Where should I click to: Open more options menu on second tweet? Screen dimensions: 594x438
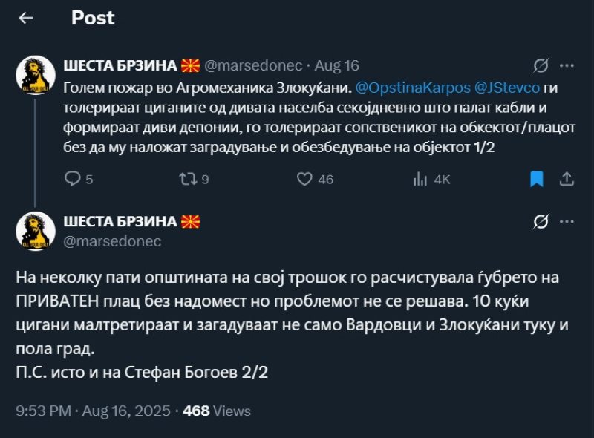pos(566,221)
